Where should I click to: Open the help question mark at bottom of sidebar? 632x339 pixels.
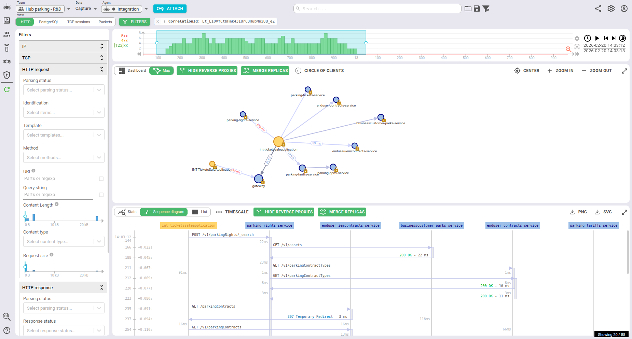tap(7, 330)
